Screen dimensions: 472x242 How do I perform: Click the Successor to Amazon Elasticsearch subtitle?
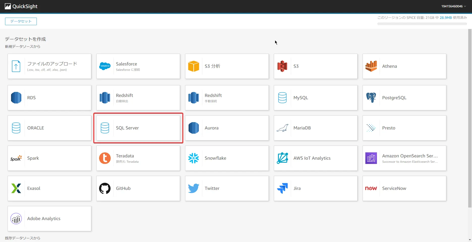(x=410, y=162)
